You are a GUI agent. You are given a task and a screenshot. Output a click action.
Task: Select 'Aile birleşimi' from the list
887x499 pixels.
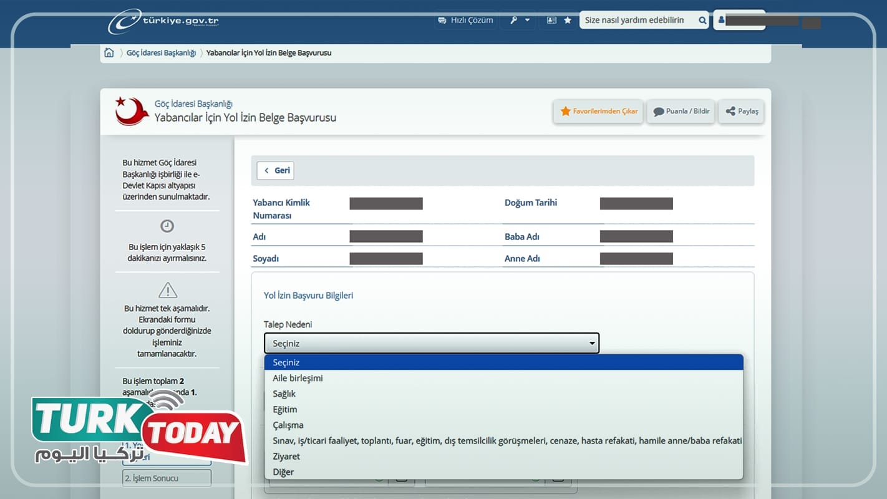click(298, 378)
